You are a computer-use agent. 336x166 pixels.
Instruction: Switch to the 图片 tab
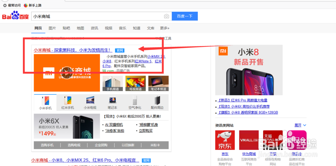click(52, 28)
